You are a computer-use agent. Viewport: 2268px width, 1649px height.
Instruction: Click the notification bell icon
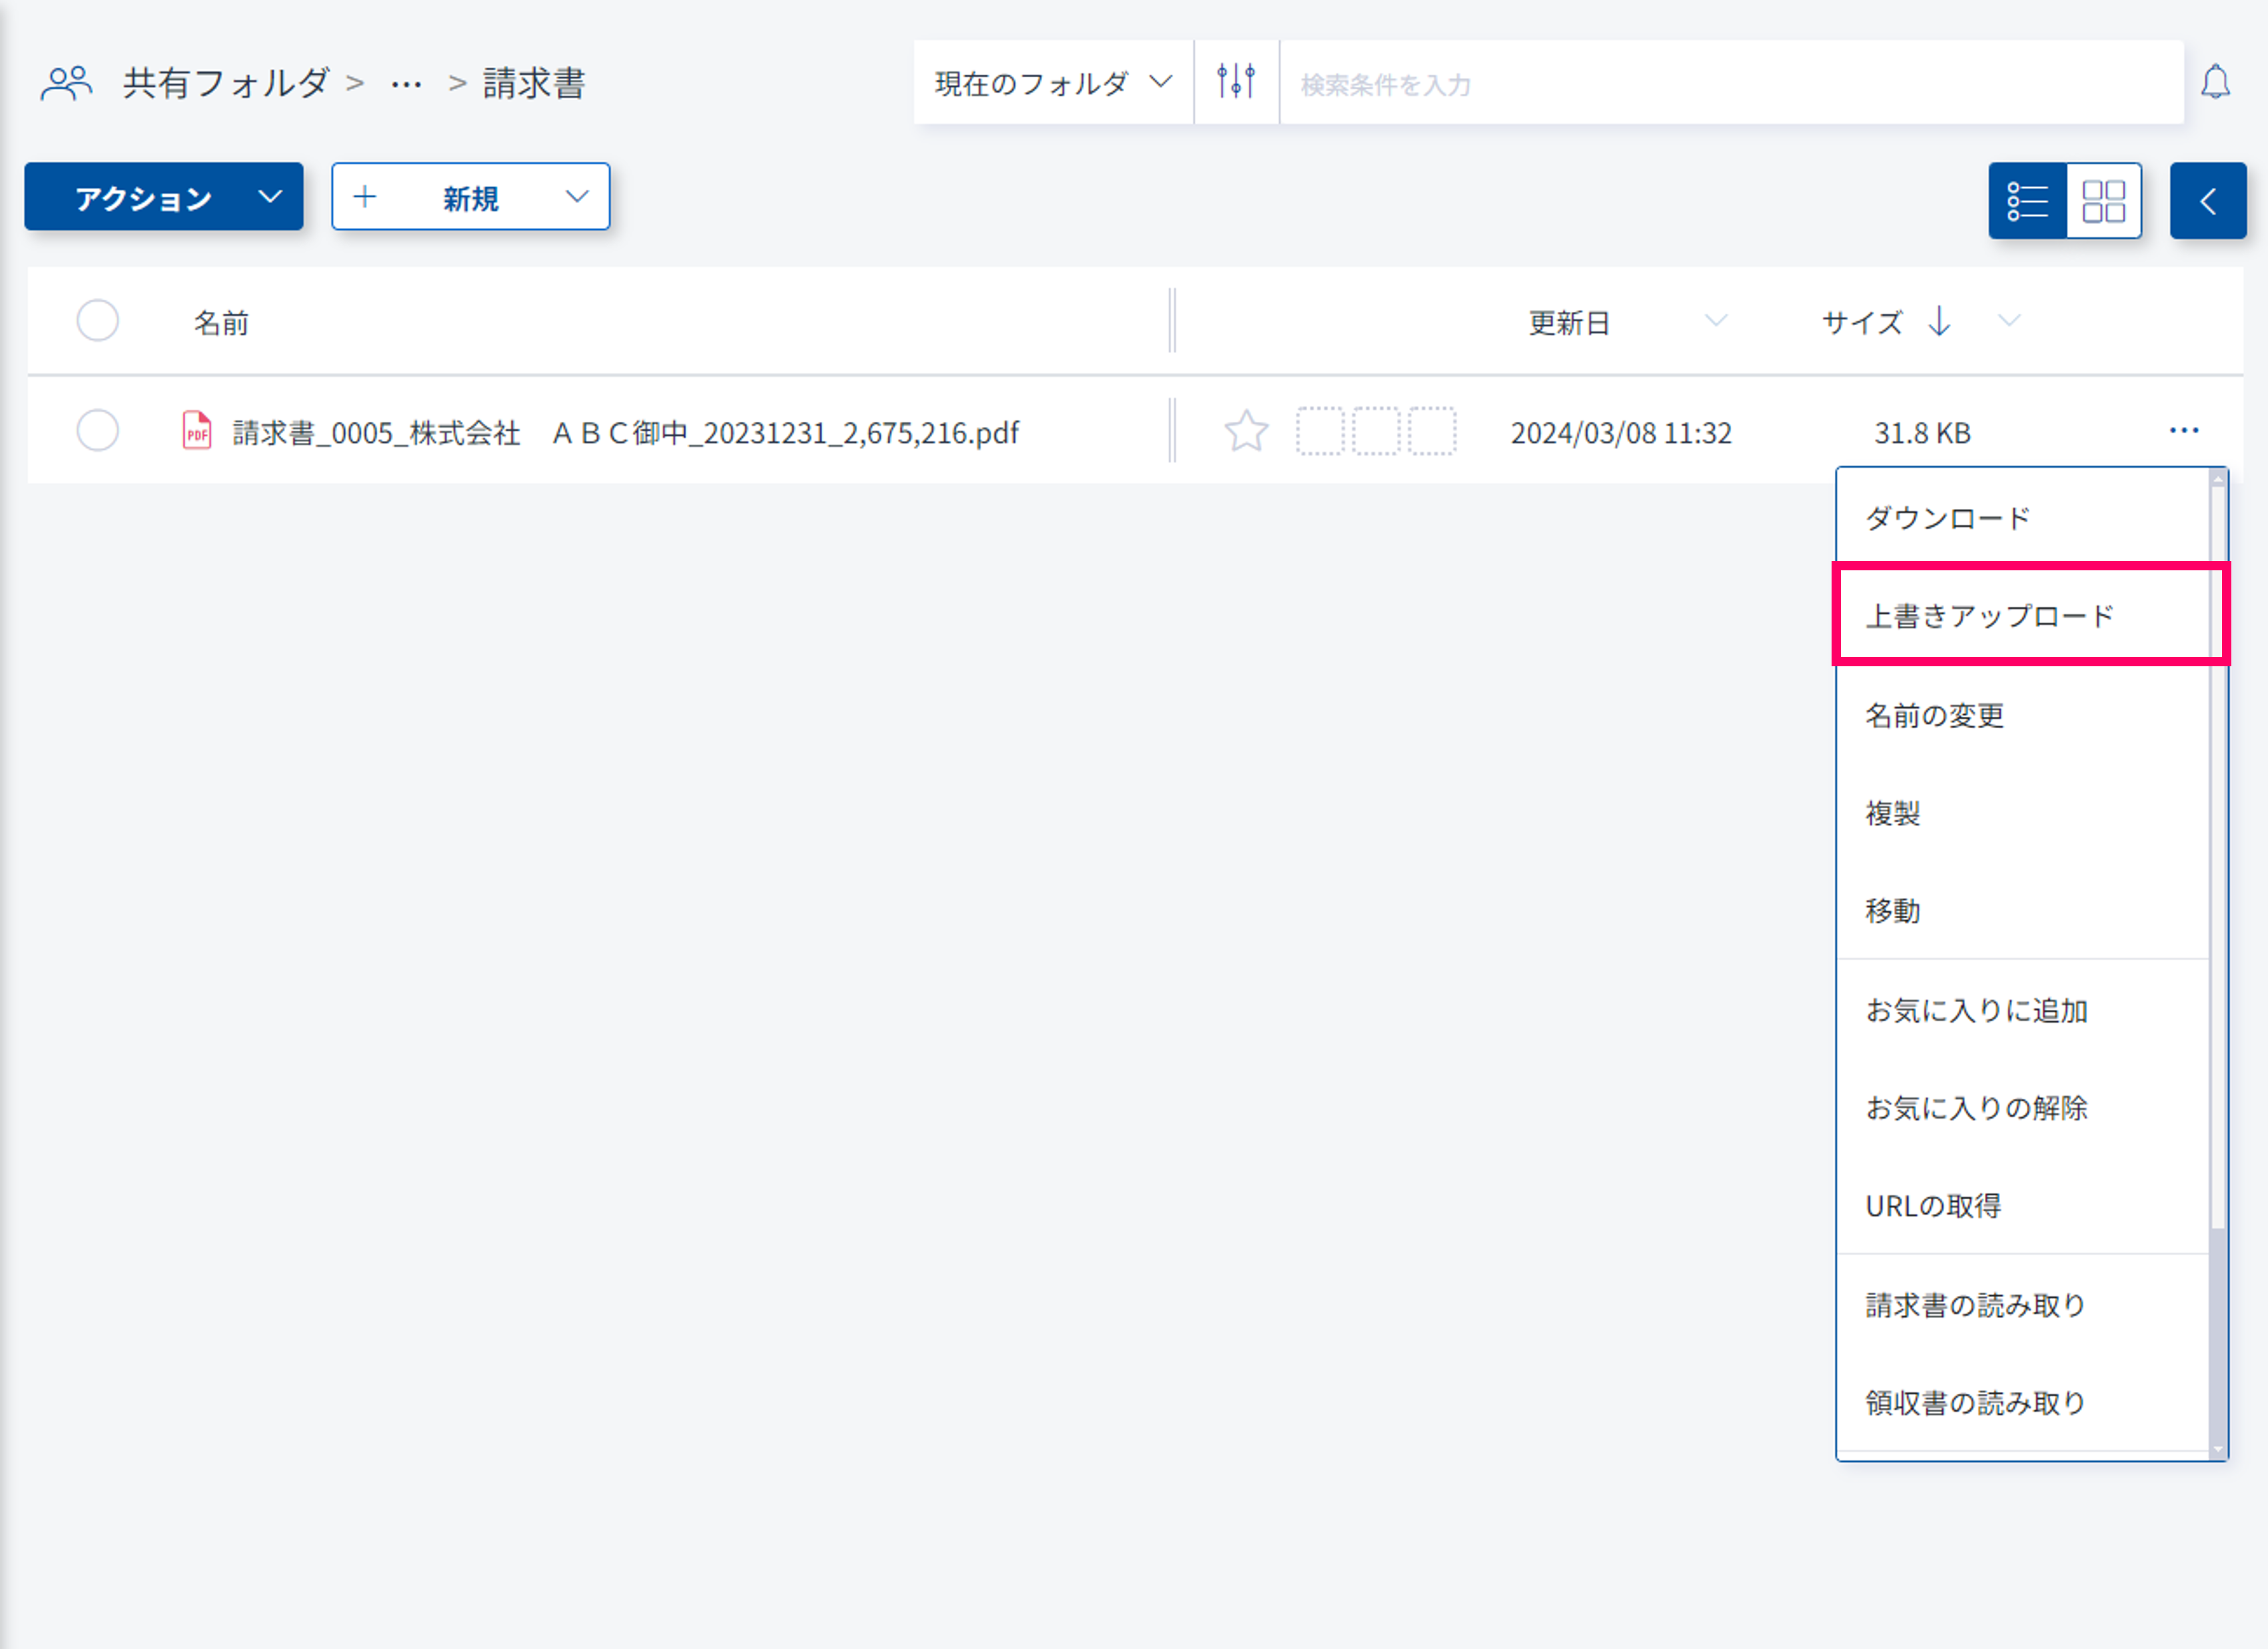(x=2215, y=82)
